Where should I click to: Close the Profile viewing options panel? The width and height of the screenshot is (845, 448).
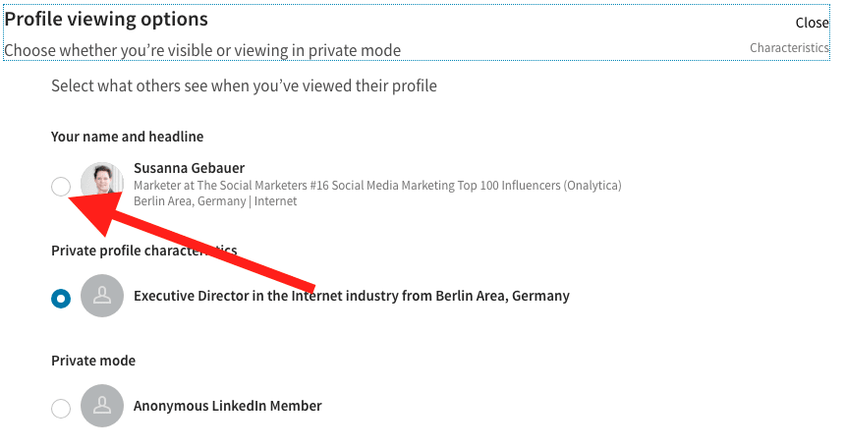(x=813, y=23)
